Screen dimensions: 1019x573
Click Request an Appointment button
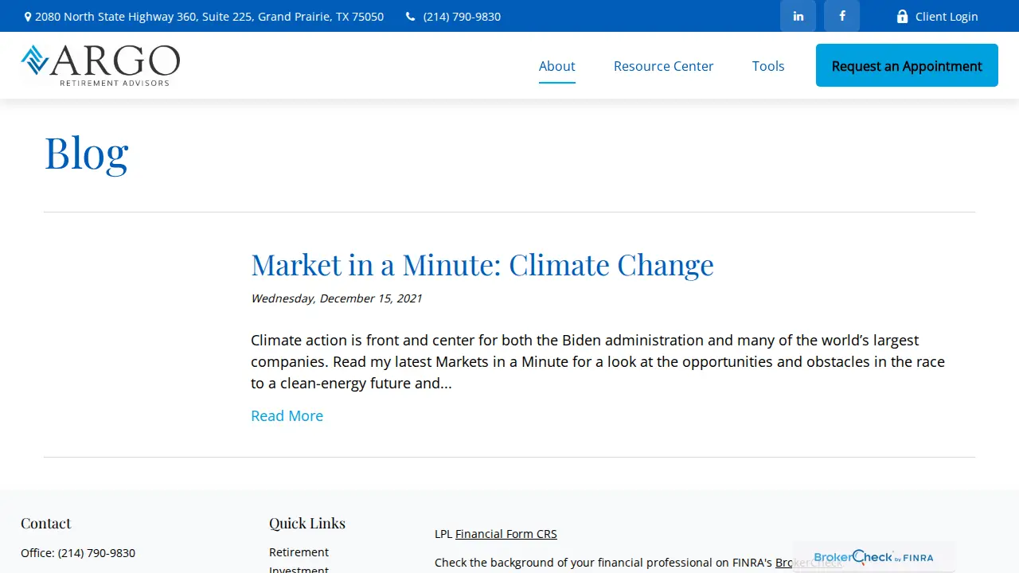click(907, 65)
